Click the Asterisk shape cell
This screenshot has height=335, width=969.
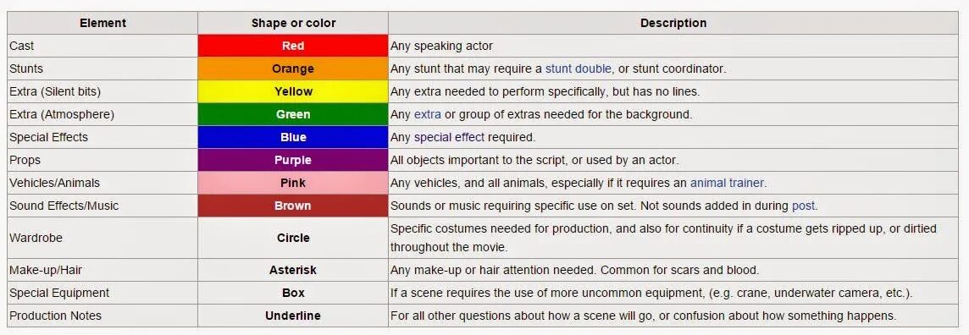(x=293, y=270)
